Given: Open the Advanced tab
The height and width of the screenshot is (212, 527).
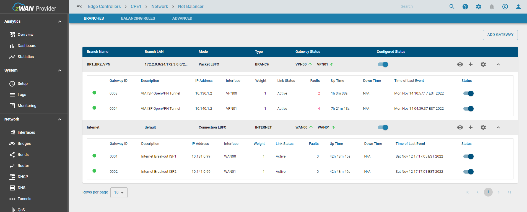Looking at the screenshot, I should click(x=182, y=18).
